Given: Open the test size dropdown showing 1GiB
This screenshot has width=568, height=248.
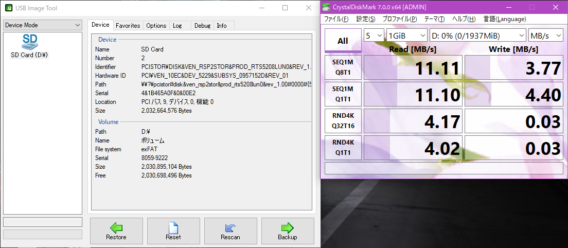Looking at the screenshot, I should pyautogui.click(x=407, y=35).
